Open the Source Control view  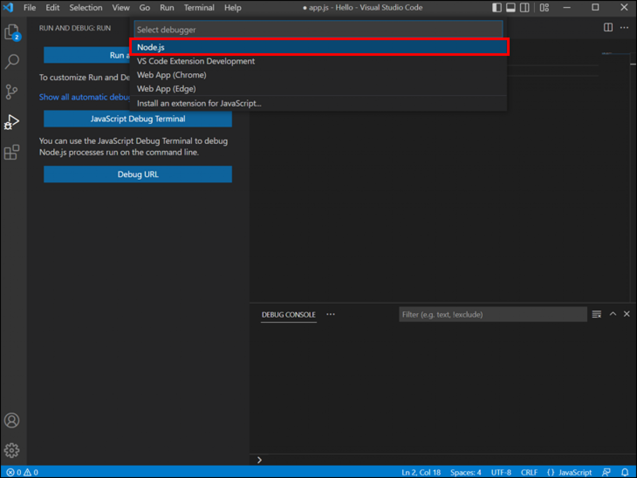pyautogui.click(x=11, y=92)
